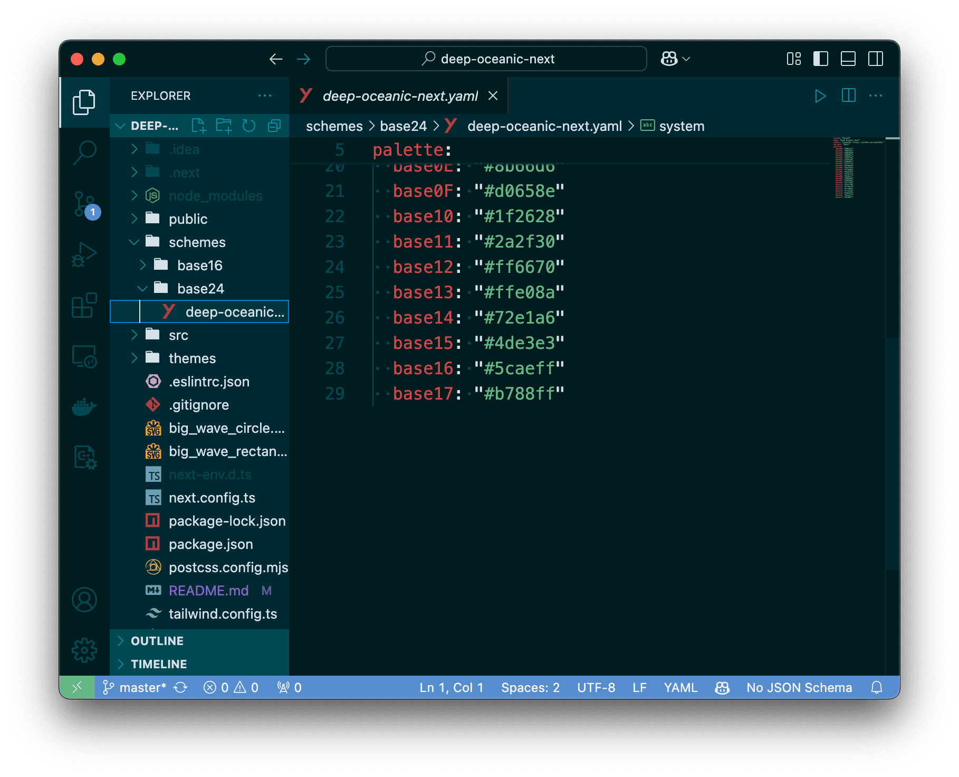Viewport: 959px width, 777px height.
Task: Toggle secondary side bar visibility
Action: (875, 59)
